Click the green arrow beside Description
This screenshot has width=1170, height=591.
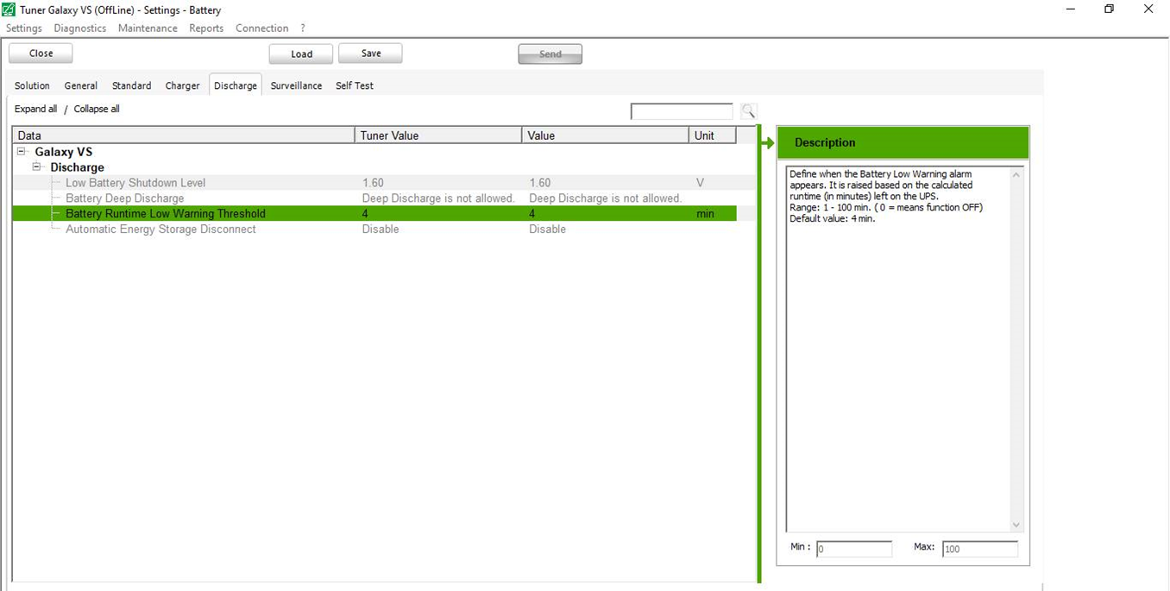coord(767,143)
